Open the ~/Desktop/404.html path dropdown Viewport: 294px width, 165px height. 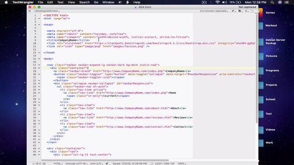[46, 11]
